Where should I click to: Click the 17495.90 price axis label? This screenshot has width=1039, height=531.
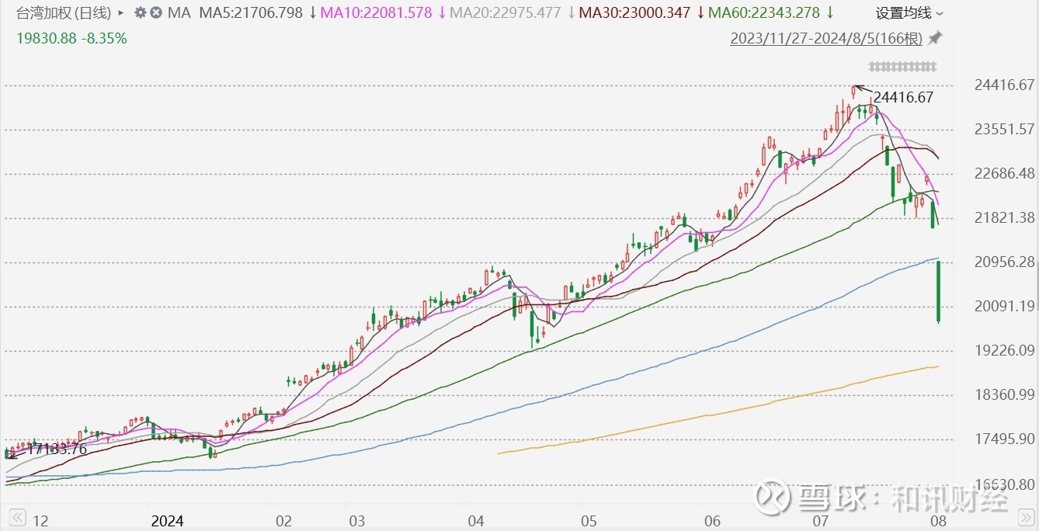1004,439
